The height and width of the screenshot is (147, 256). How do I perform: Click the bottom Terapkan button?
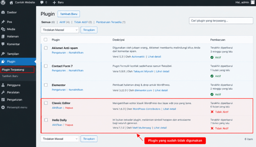pos(89,139)
